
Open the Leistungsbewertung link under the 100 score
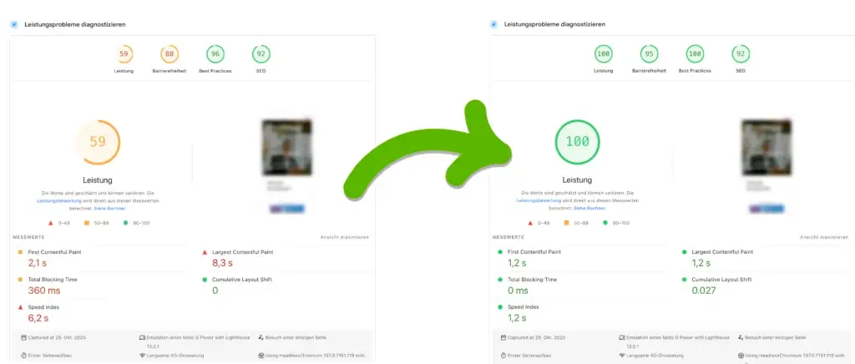(539, 201)
